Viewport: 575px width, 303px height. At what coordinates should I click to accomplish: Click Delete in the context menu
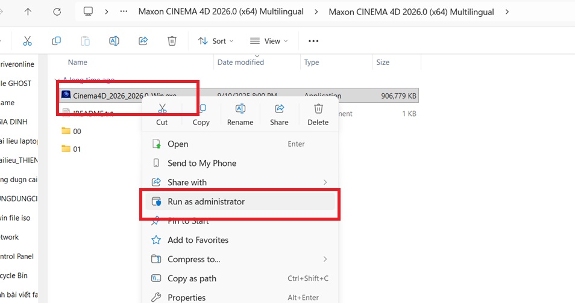click(x=318, y=115)
